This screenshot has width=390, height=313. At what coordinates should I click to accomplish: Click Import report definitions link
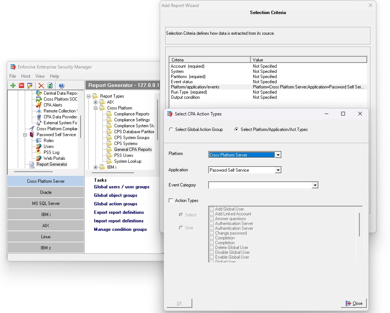119,221
